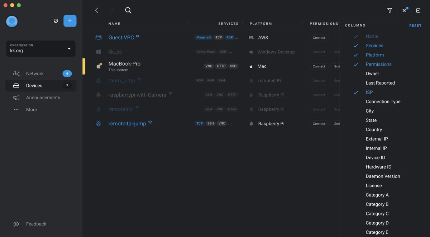
Task: Click the HTTP tag on MacBook-Pro
Action: 221,66
